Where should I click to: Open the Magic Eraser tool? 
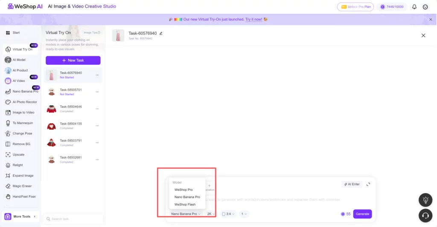pyautogui.click(x=22, y=186)
